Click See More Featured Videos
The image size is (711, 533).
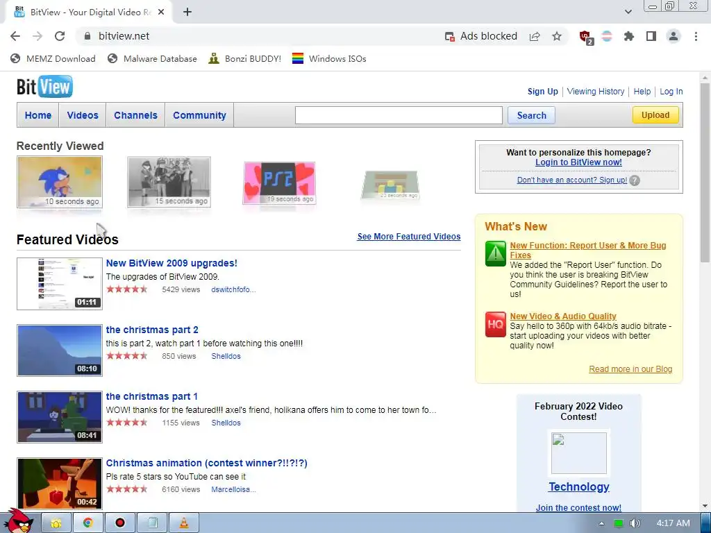[408, 237]
